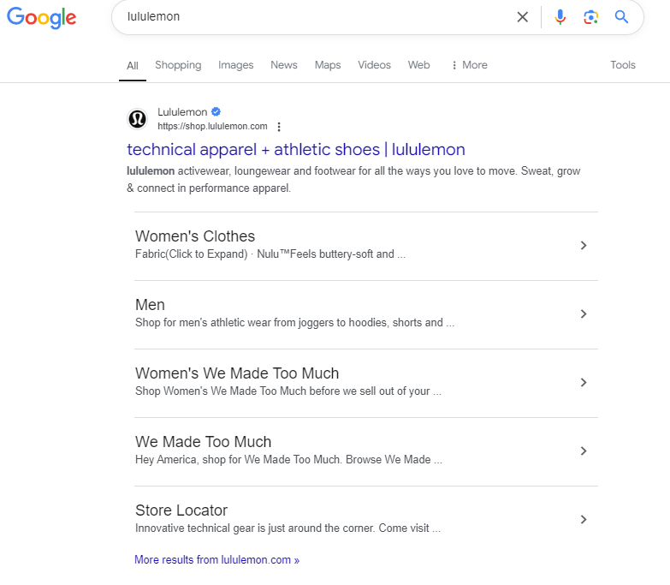
Task: Open the We Made Too Much sitelink
Action: [x=204, y=442]
